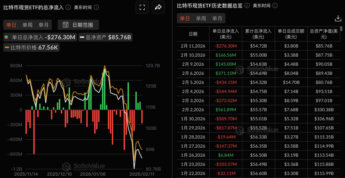Click the 美东时间 info icon on right panel
345x178 pixels.
(x=275, y=5)
